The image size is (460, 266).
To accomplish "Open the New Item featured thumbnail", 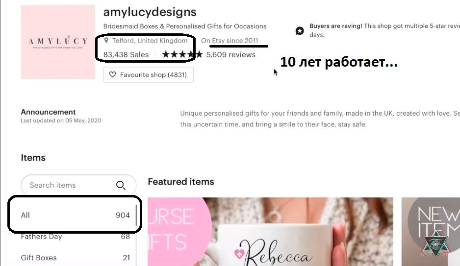I will (x=431, y=232).
